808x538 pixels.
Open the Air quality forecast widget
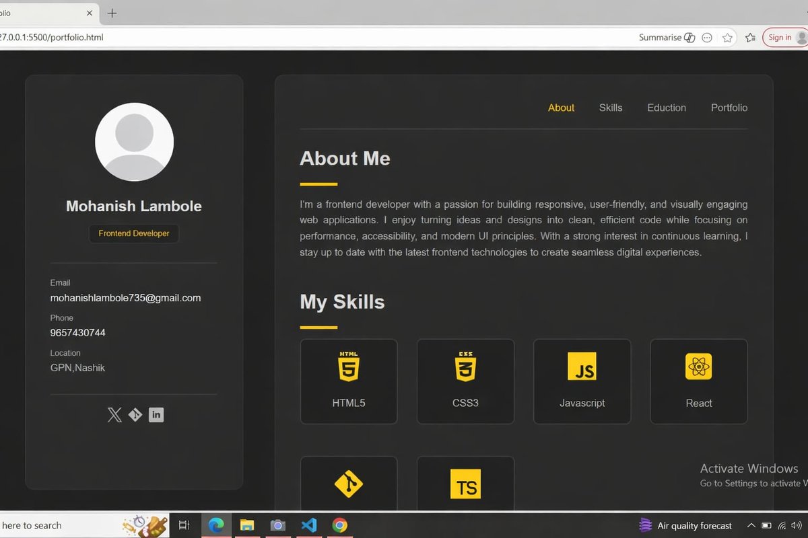(x=685, y=525)
